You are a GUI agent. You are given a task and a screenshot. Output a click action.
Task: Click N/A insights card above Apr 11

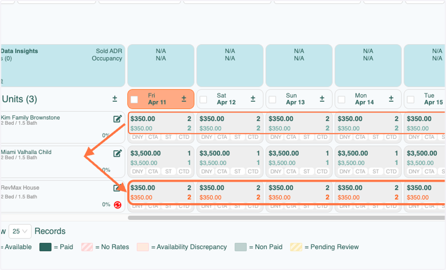click(x=161, y=66)
